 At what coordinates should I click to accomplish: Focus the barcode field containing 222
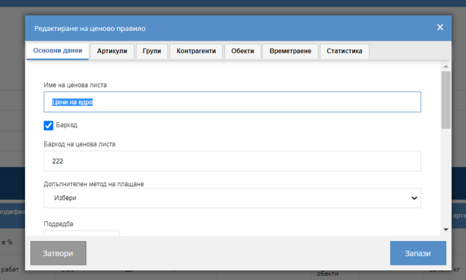coord(232,162)
